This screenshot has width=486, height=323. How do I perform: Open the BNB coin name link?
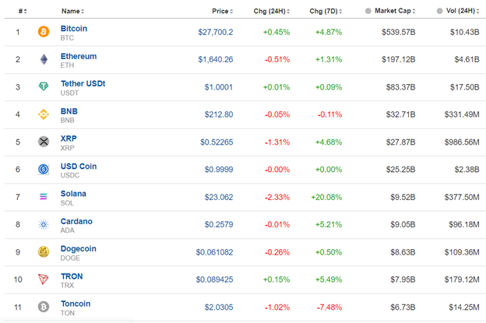69,111
